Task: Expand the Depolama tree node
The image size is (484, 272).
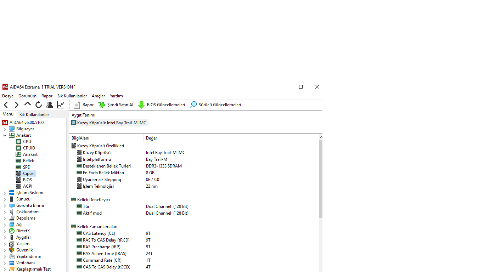Action: pyautogui.click(x=5, y=218)
